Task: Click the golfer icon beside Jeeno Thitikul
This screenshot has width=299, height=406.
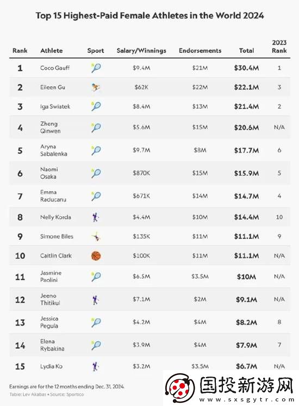Action: click(x=96, y=300)
